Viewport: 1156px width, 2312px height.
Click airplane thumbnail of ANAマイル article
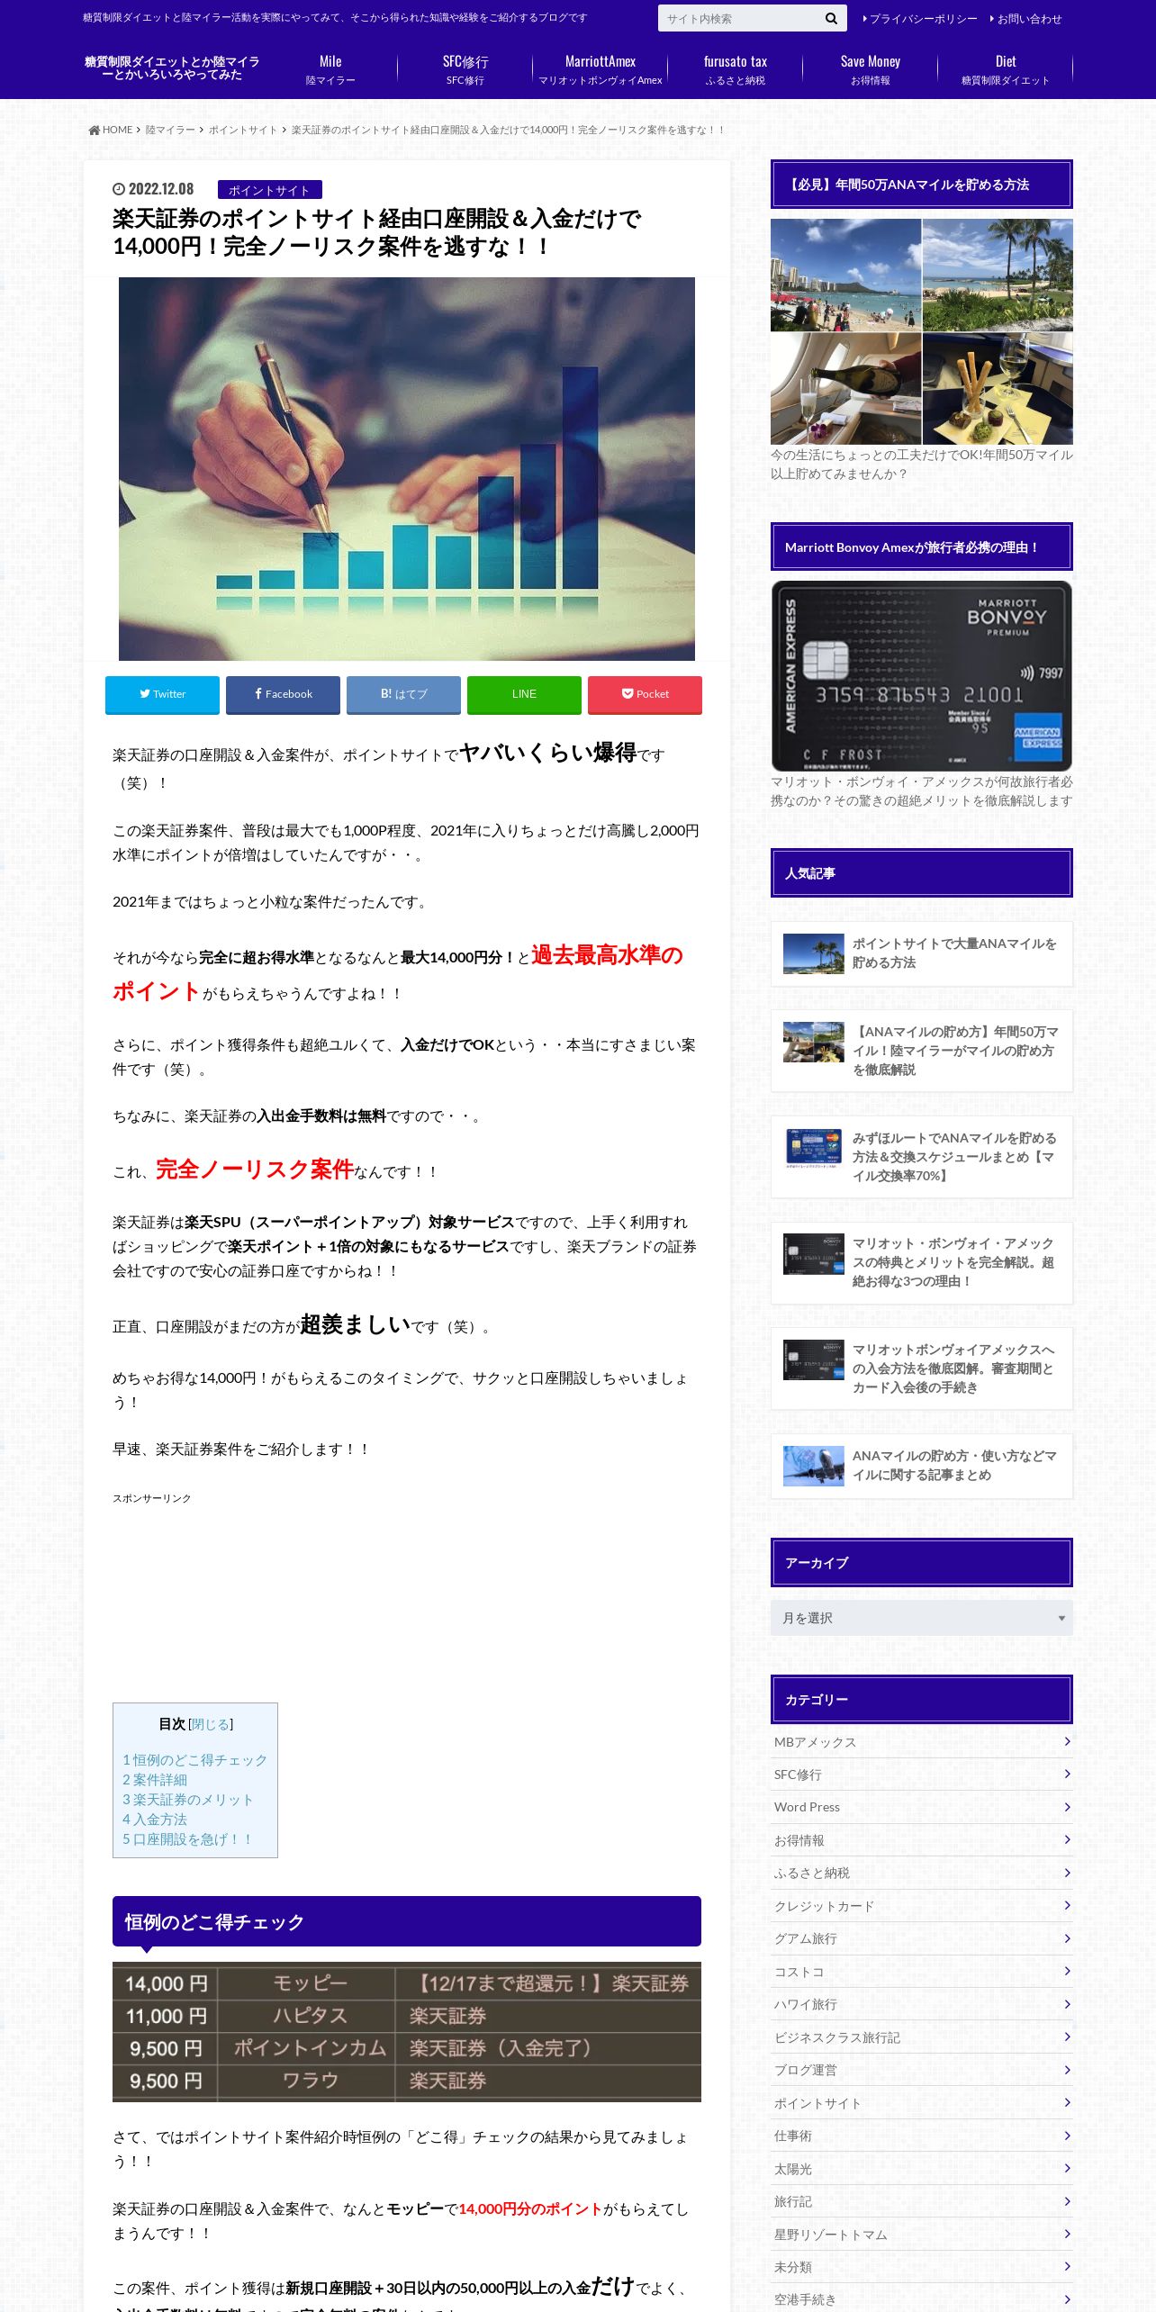click(x=813, y=1466)
